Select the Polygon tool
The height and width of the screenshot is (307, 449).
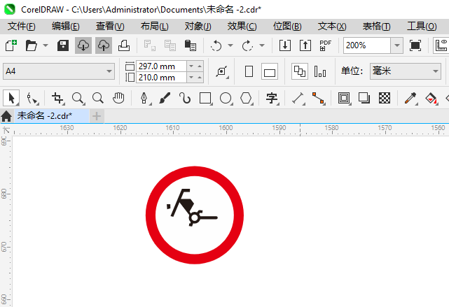(x=246, y=99)
